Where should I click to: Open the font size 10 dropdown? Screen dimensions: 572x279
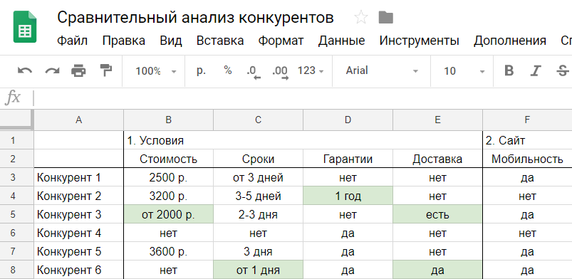click(x=464, y=71)
